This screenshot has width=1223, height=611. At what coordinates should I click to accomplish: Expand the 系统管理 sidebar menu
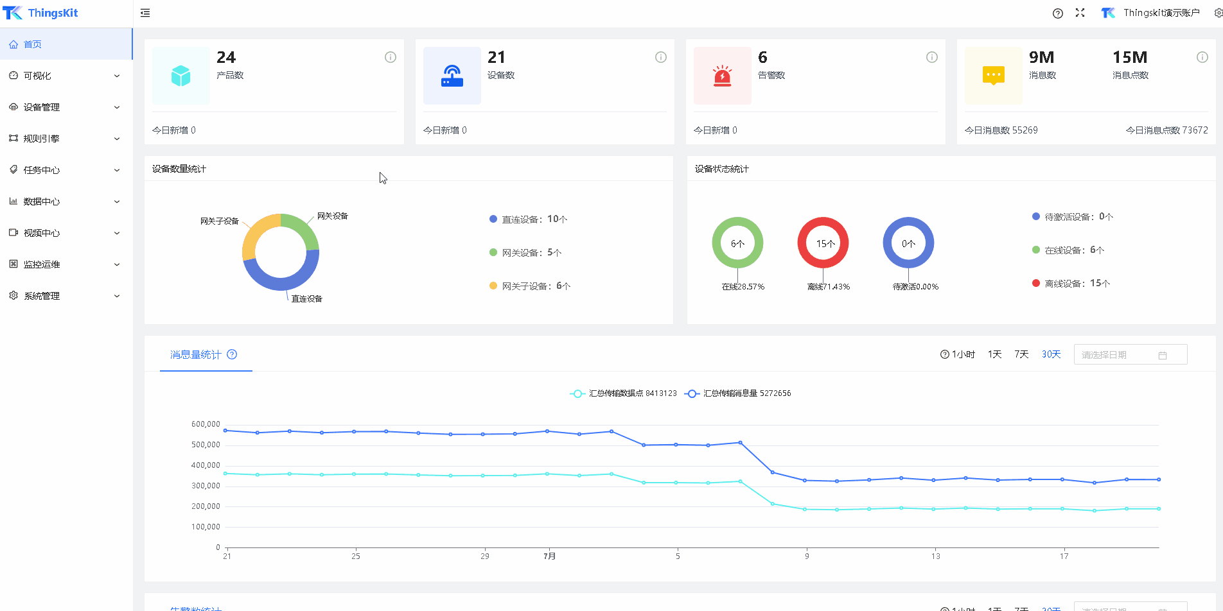click(66, 296)
